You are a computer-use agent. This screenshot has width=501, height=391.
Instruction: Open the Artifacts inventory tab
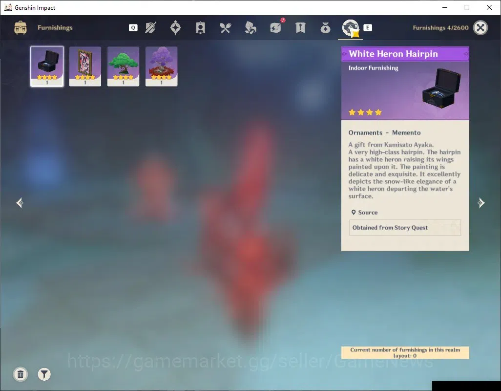[175, 28]
